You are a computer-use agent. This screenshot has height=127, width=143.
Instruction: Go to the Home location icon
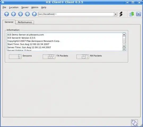coord(34,14)
